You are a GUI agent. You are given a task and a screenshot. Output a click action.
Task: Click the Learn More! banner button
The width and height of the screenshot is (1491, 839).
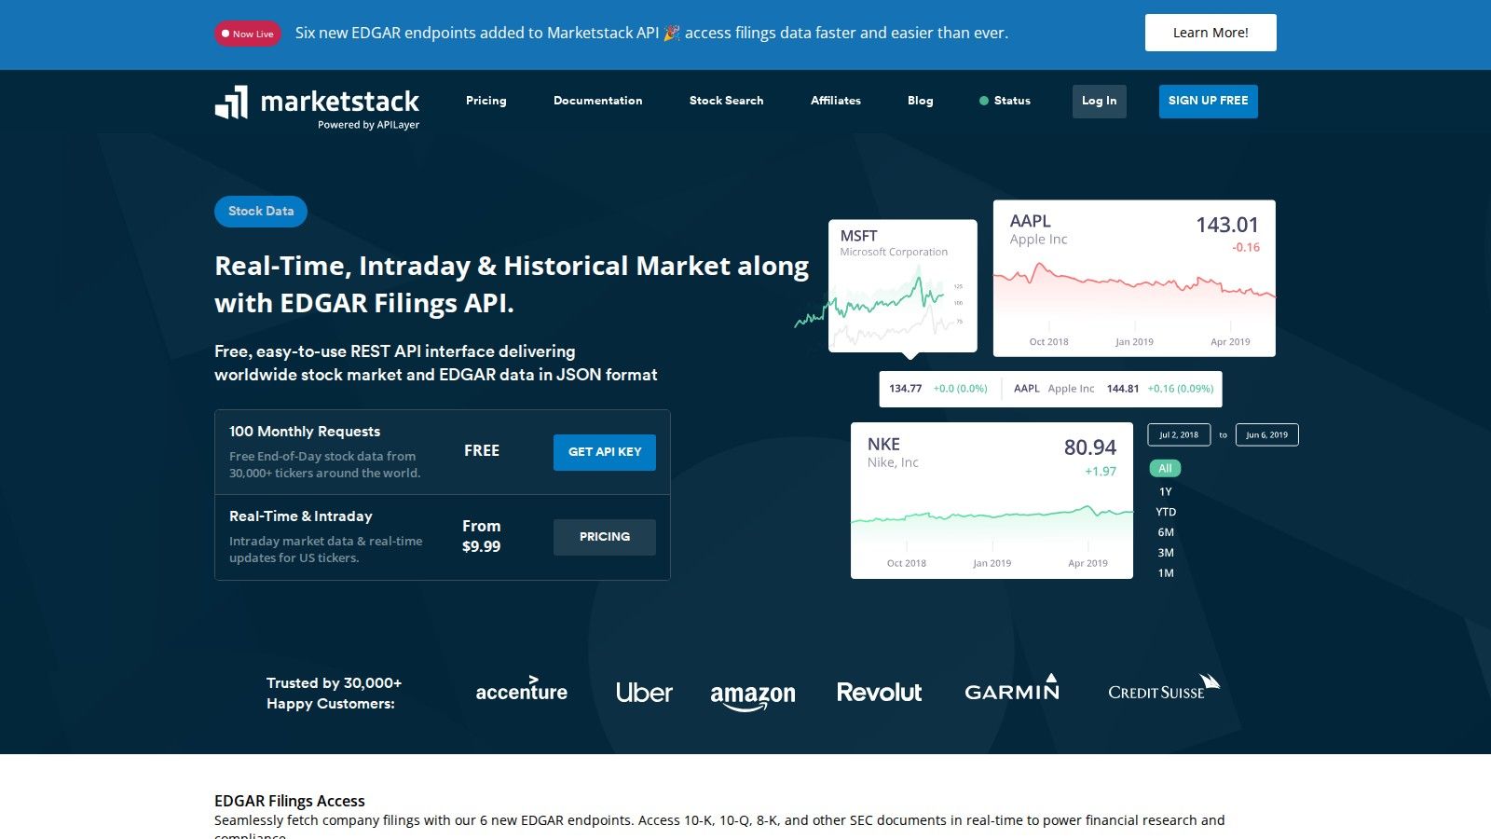click(1211, 33)
